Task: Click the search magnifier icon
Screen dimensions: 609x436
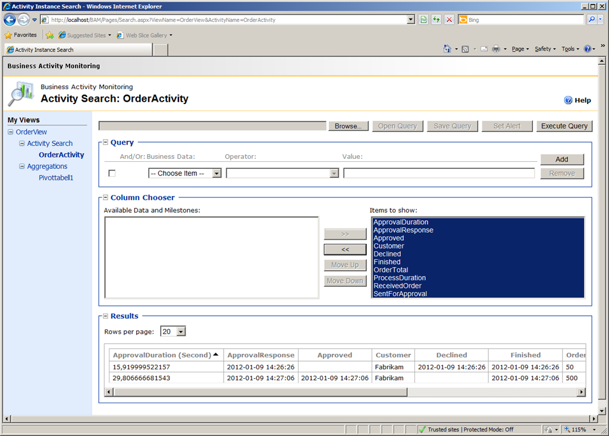Action: (x=592, y=20)
